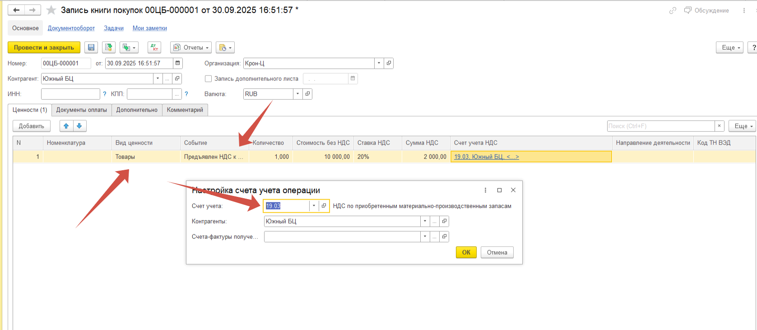
Task: Open Счета-фактуры полученные dropdown in dialog
Action: [425, 237]
